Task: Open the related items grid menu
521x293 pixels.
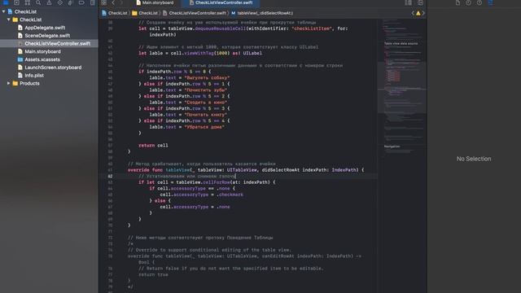Action: 104,2
